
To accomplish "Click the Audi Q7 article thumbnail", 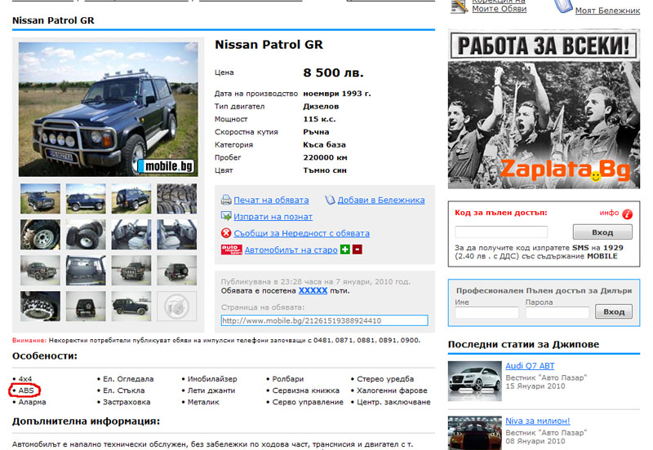I will coord(475,381).
